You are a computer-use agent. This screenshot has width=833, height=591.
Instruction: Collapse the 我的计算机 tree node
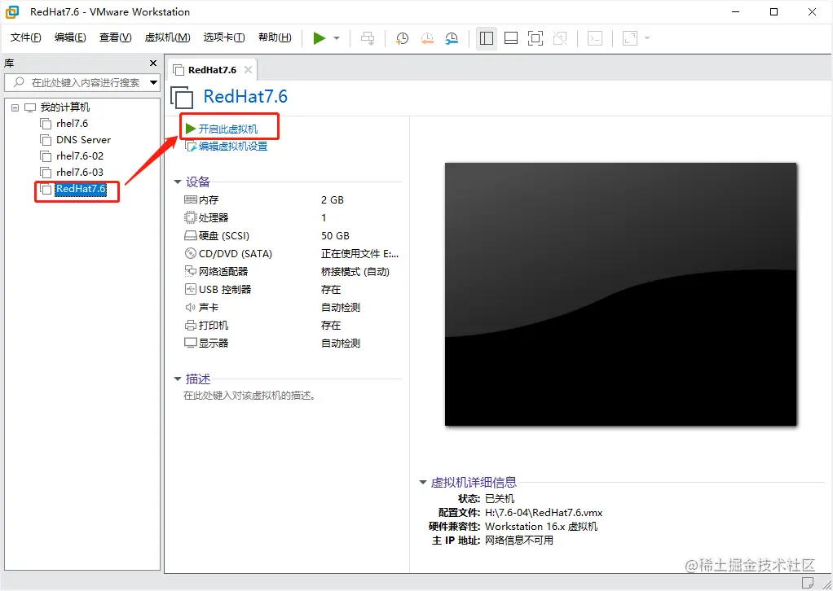[15, 107]
